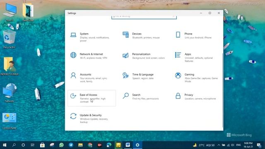This screenshot has height=149, width=265.
Task: Open File Explorer from taskbar
Action: [x=80, y=145]
